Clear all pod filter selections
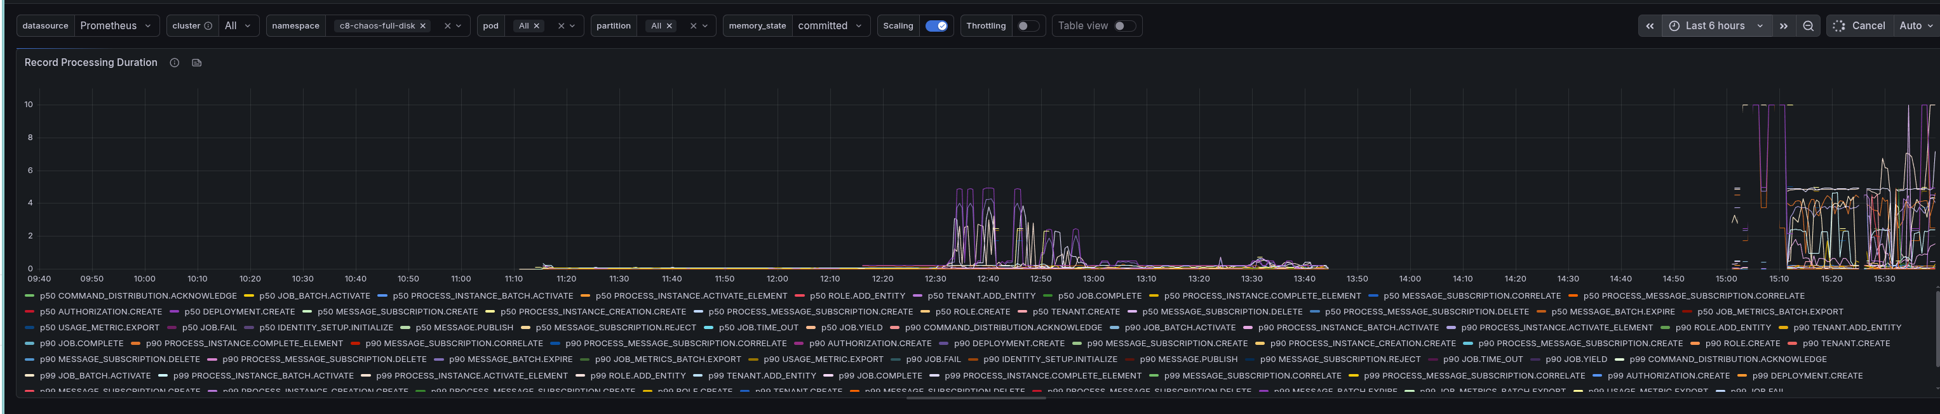This screenshot has width=1940, height=414. coord(561,25)
